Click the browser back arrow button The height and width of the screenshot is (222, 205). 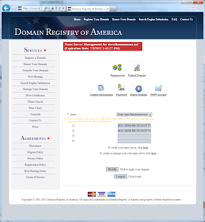(x=6, y=8)
